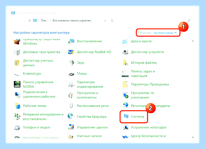Open История файлов link text
205x149 pixels.
[144, 63]
